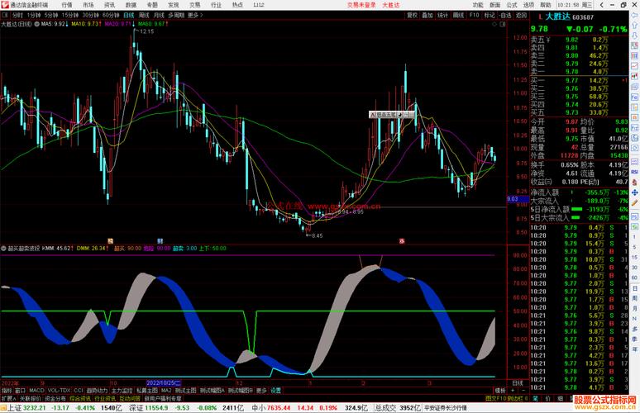
Task: Select the 日线 daily period
Action: tap(128, 15)
